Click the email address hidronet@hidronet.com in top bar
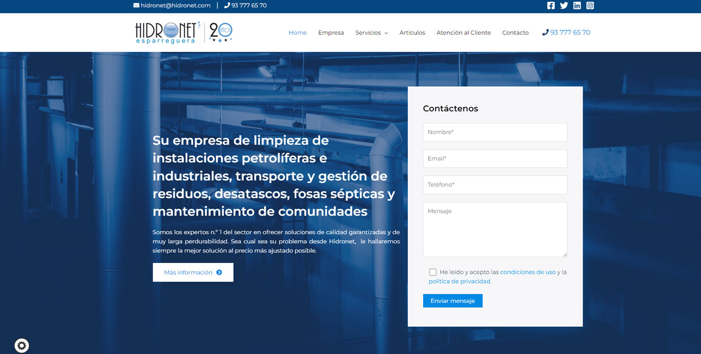The width and height of the screenshot is (701, 354). pos(172,5)
